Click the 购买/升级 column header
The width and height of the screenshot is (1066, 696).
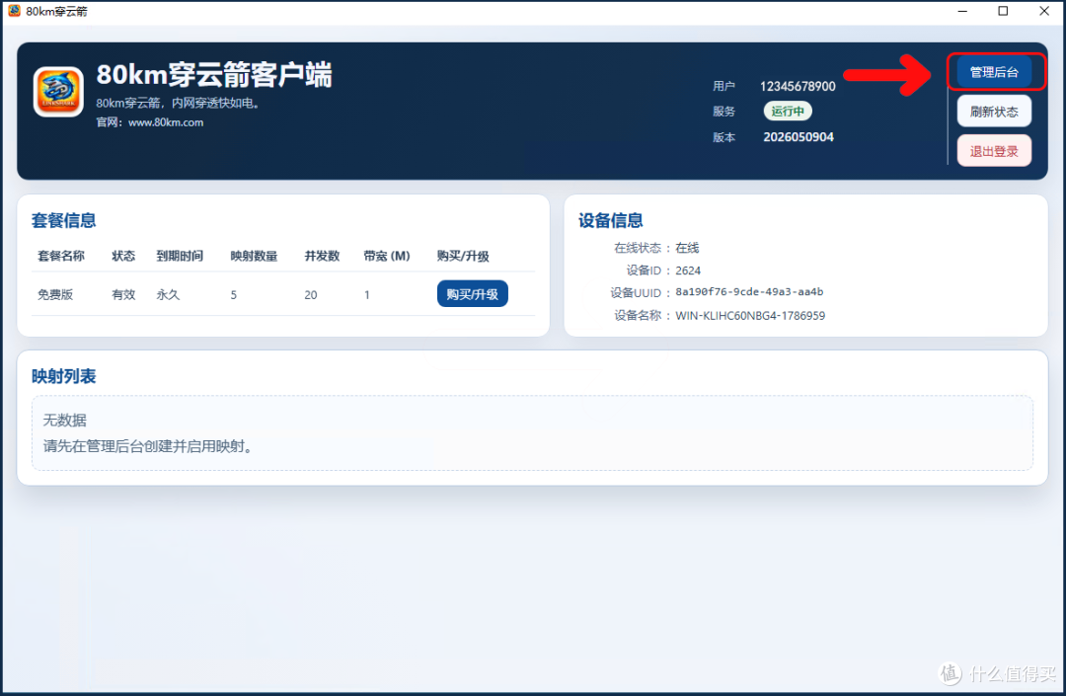click(x=463, y=256)
